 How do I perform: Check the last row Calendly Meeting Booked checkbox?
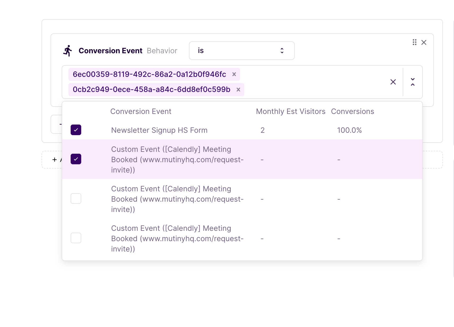[x=76, y=238]
